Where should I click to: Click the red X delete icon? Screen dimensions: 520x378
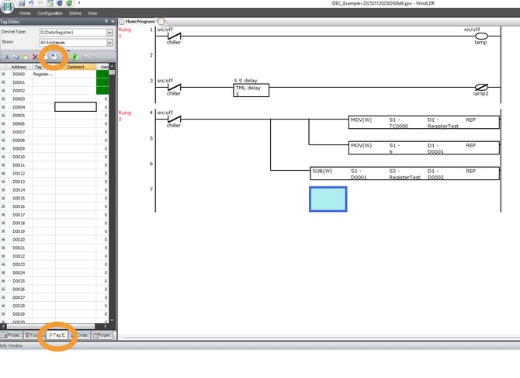[35, 57]
